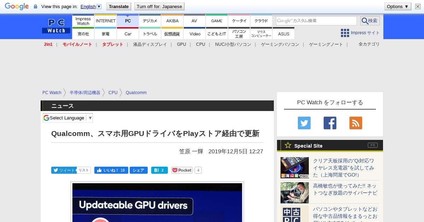
Task: Click the Hatena B! bookmark button
Action: click(159, 170)
